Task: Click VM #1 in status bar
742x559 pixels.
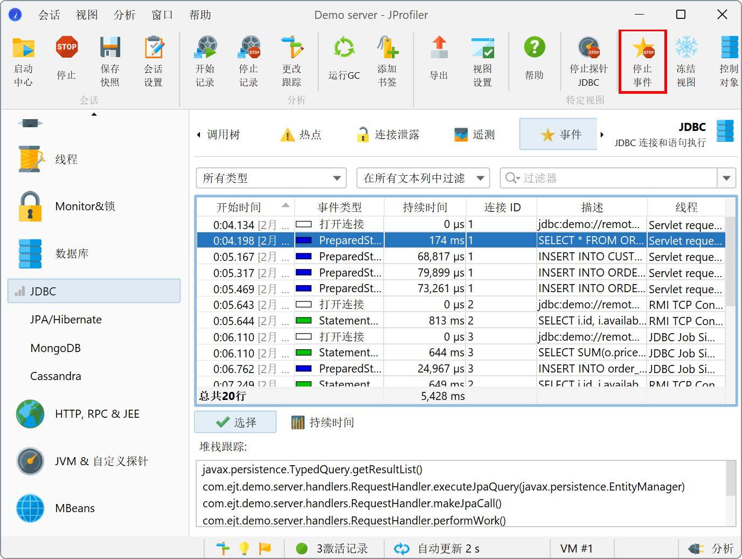Action: [x=577, y=549]
